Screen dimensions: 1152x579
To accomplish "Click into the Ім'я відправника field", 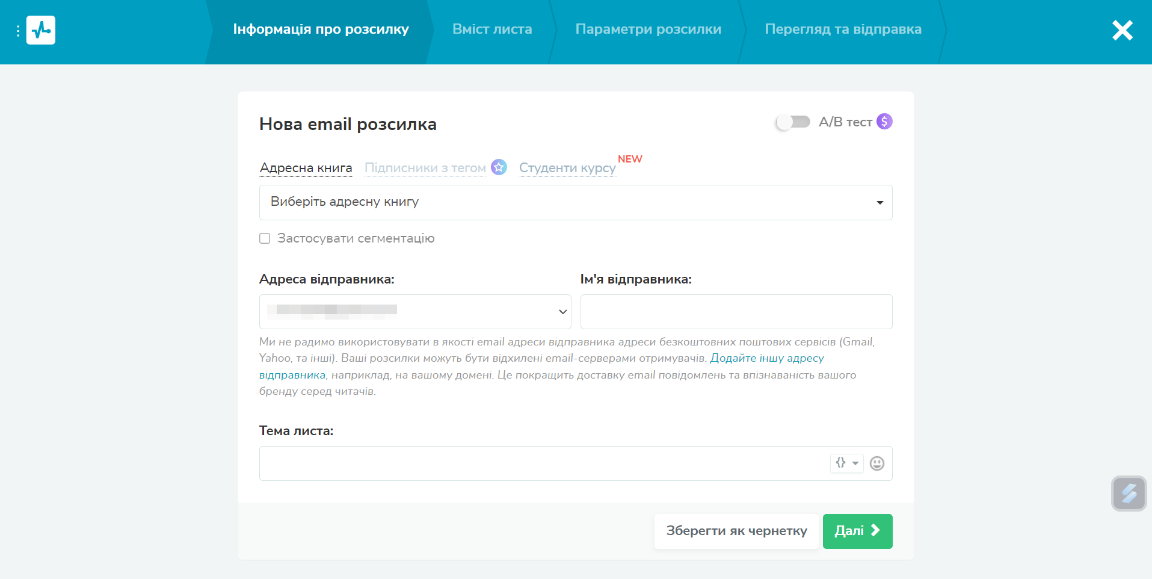I will pos(736,312).
